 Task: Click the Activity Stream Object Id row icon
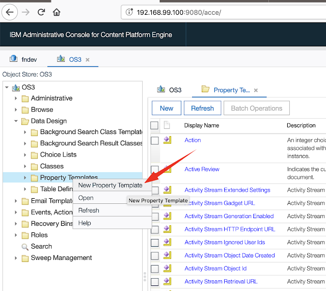(167, 269)
